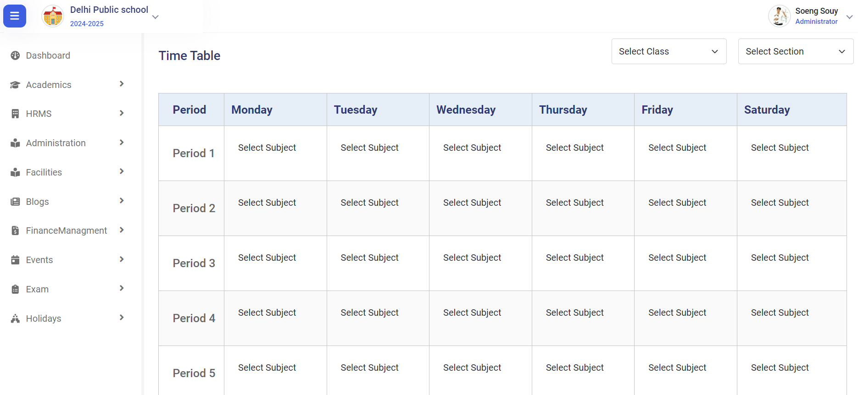Open the Holidays menu item
Image resolution: width=858 pixels, height=395 pixels.
pos(44,318)
